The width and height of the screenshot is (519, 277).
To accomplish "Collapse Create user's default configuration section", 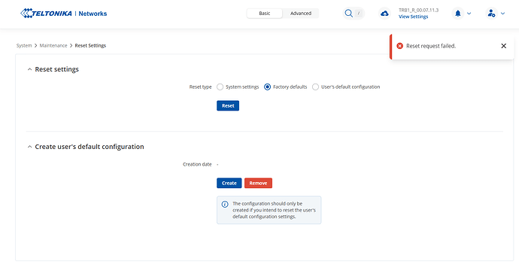I will (29, 147).
